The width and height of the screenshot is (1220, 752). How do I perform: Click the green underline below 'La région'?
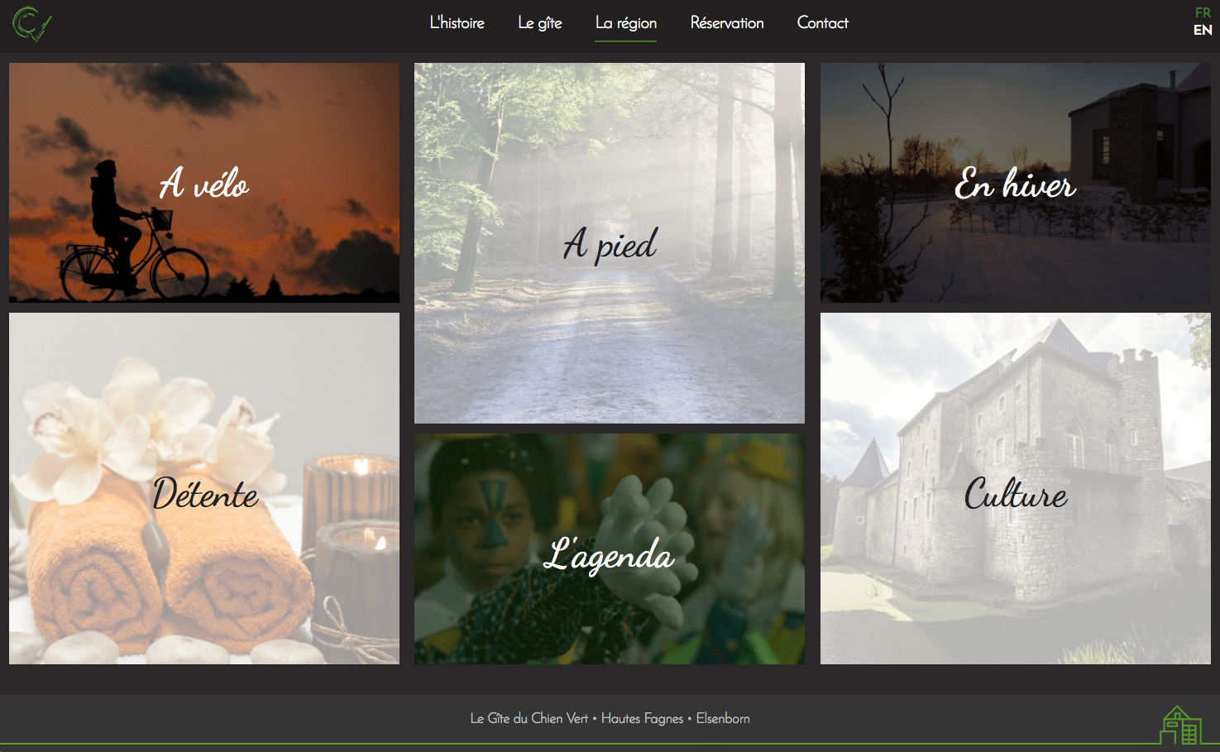point(625,41)
